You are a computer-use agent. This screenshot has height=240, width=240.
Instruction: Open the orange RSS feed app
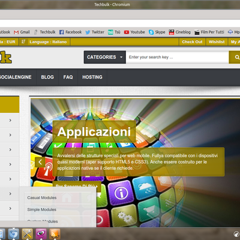55,234
